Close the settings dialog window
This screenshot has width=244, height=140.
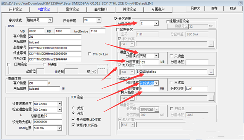click(x=241, y=3)
